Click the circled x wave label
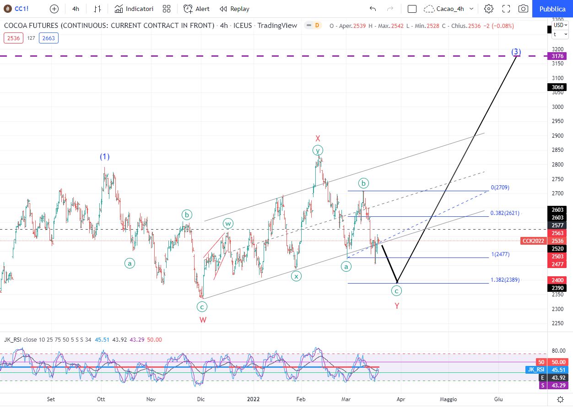Viewport: 573px width, 408px height. click(x=297, y=276)
